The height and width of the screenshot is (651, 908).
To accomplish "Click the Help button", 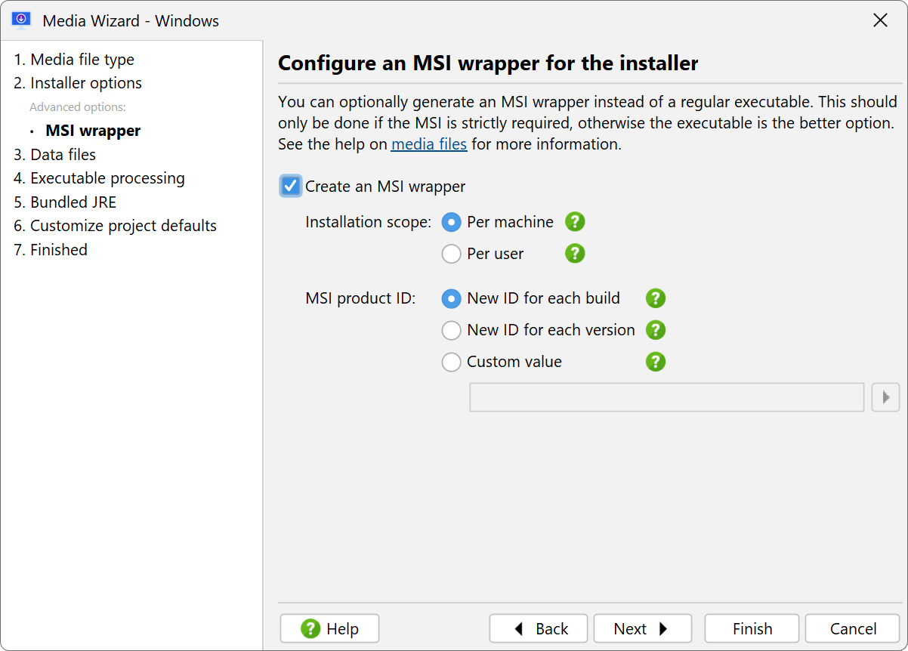I will tap(329, 628).
